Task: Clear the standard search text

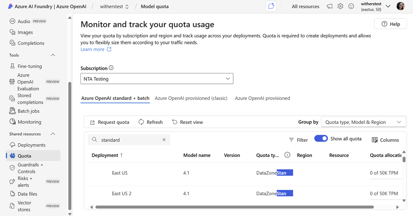Action: point(164,139)
